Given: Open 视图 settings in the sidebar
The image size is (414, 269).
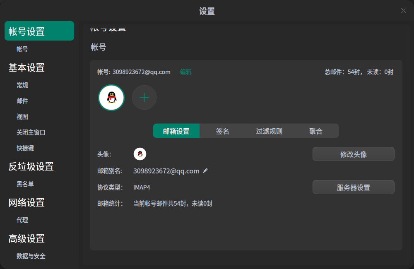Looking at the screenshot, I should coord(22,116).
